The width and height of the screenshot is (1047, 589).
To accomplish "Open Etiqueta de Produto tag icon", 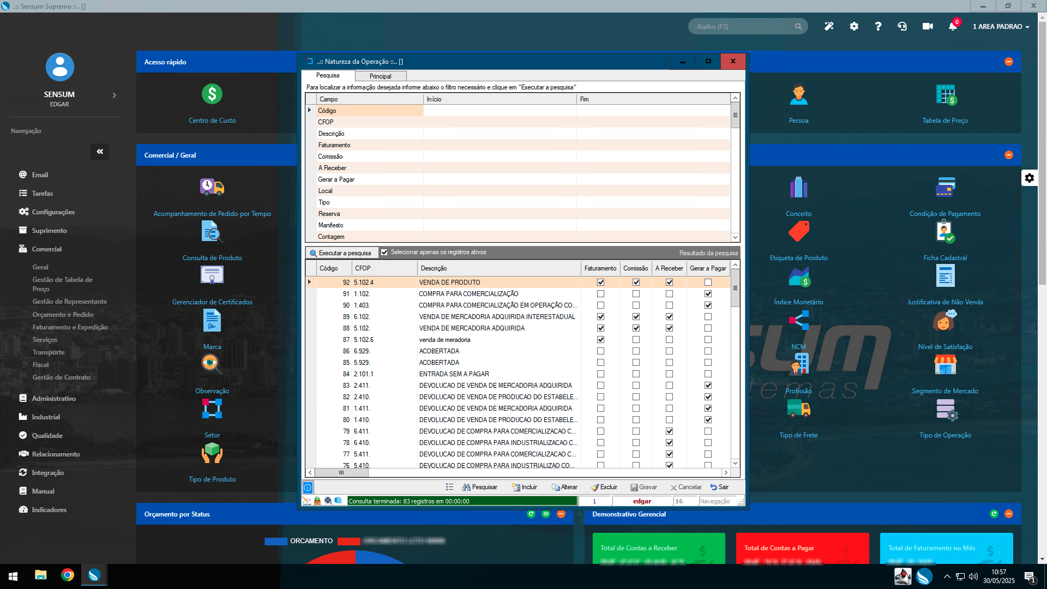I will [798, 232].
